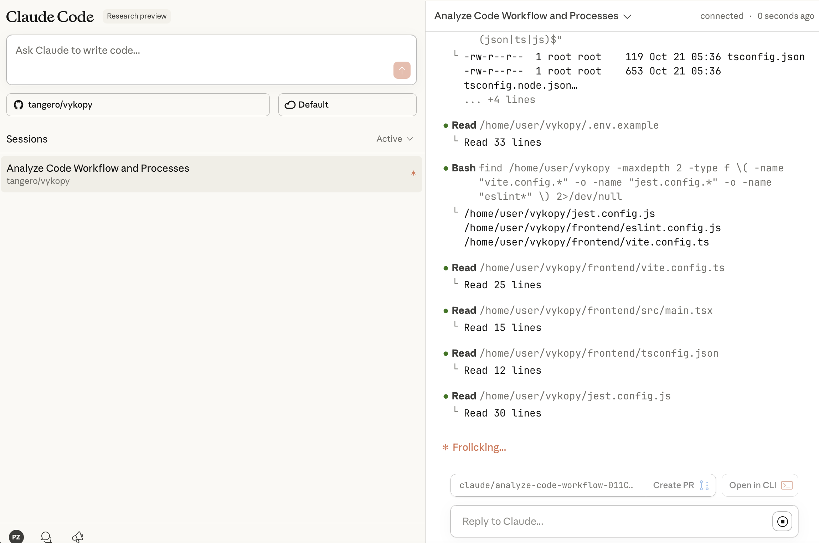Expand the session title chevron dropdown
Image resolution: width=819 pixels, height=543 pixels.
(x=627, y=17)
